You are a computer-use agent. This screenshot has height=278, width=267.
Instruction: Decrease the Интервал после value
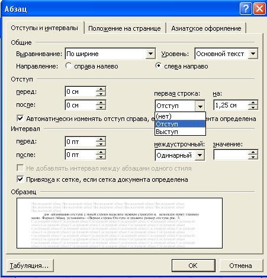pyautogui.click(x=101, y=157)
